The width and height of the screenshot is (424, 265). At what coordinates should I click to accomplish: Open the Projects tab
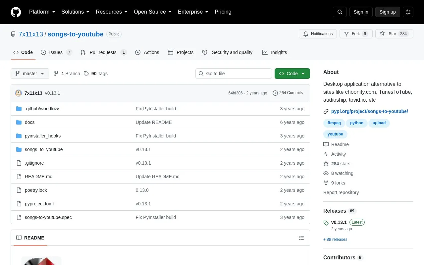point(181,52)
